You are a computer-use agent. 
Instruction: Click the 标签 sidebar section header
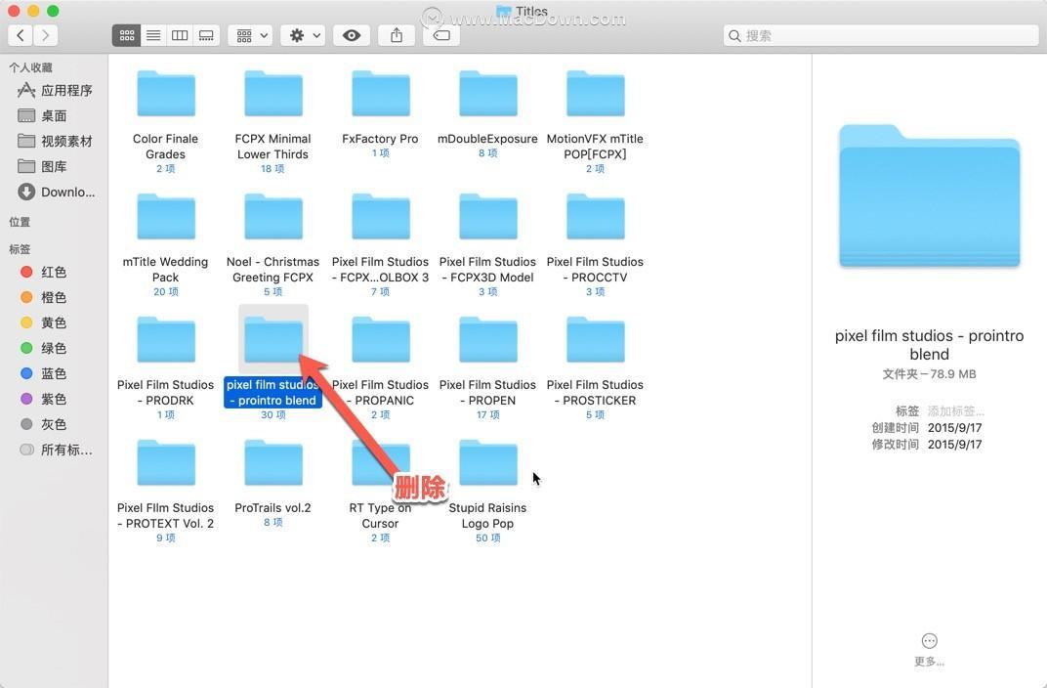20,249
